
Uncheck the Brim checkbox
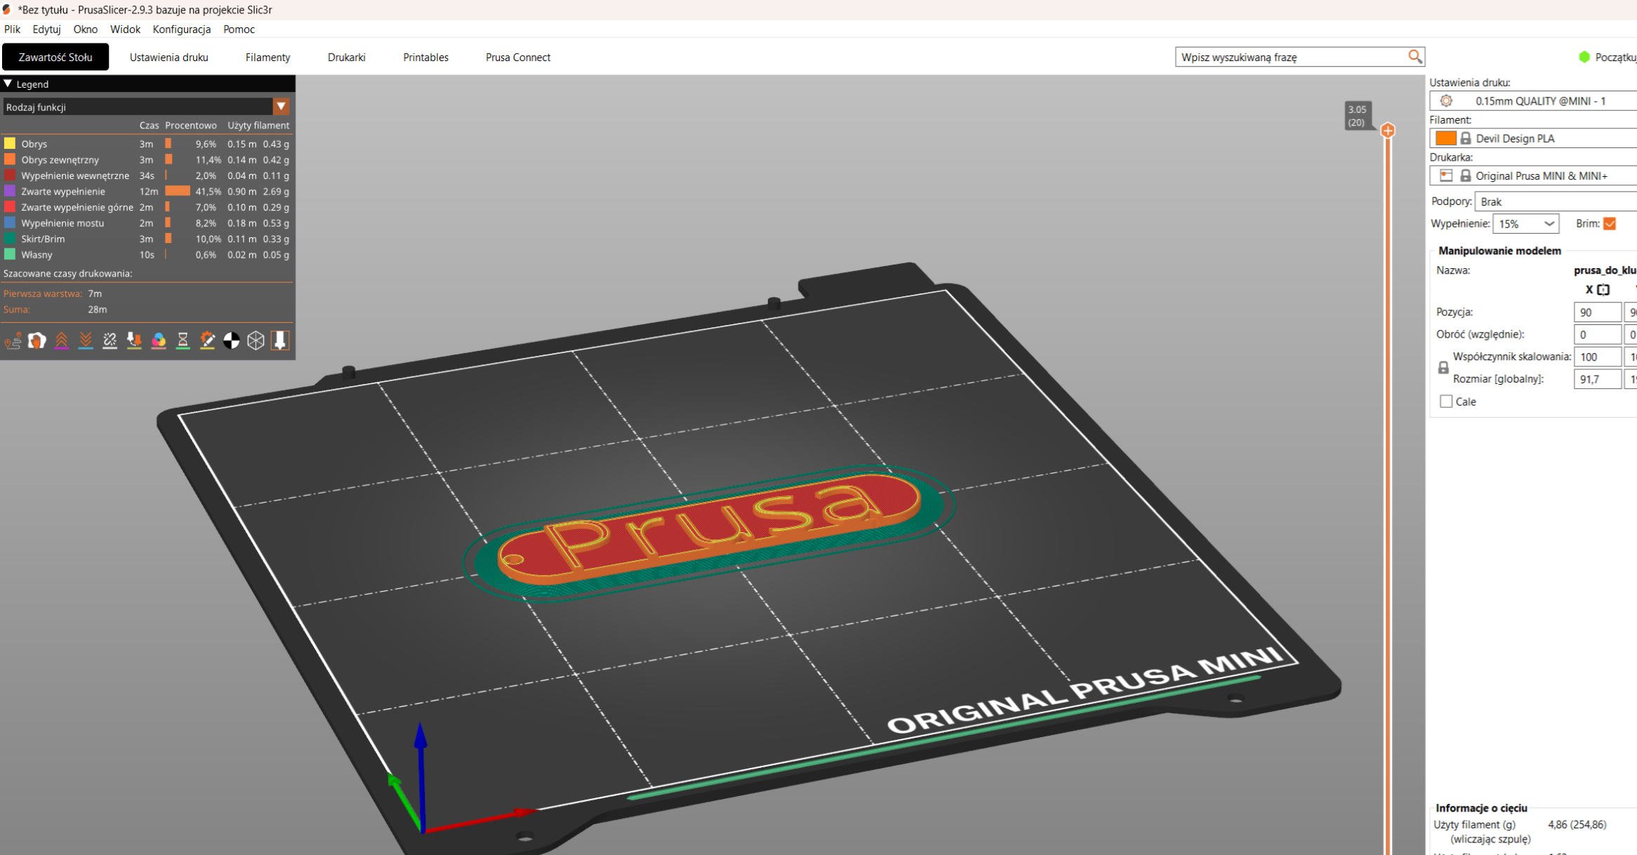coord(1610,224)
